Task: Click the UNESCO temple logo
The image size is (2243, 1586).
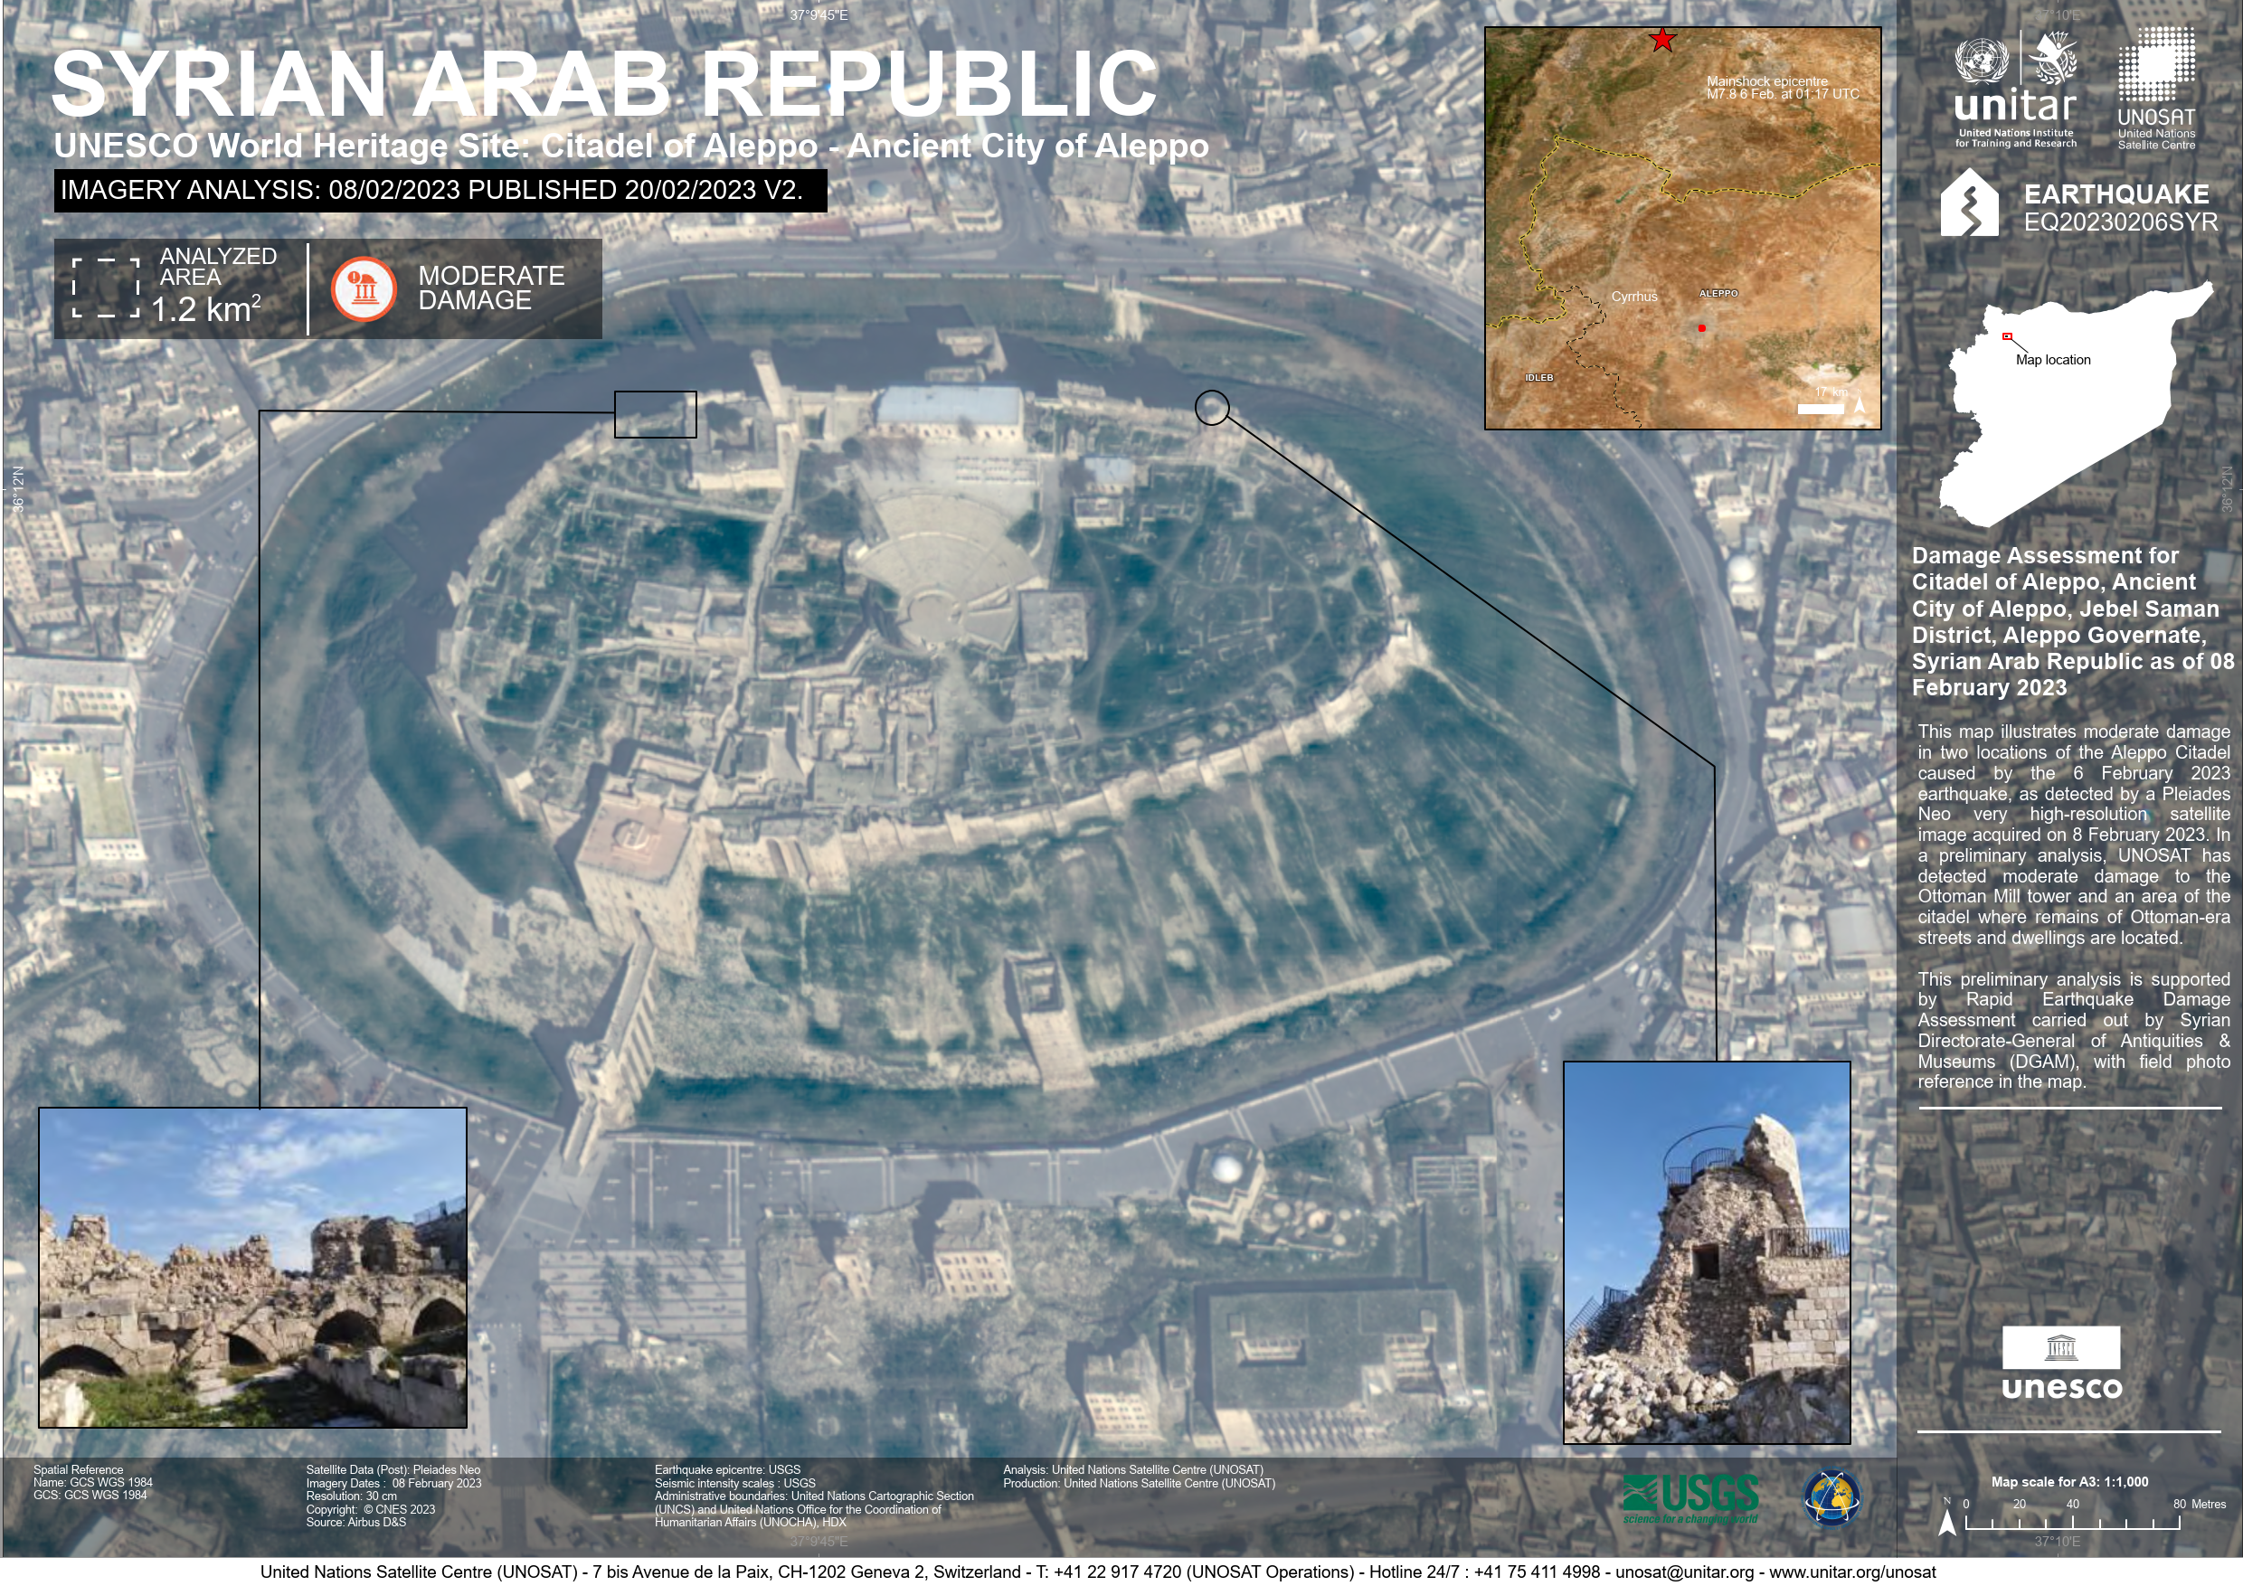Action: click(x=2060, y=1349)
